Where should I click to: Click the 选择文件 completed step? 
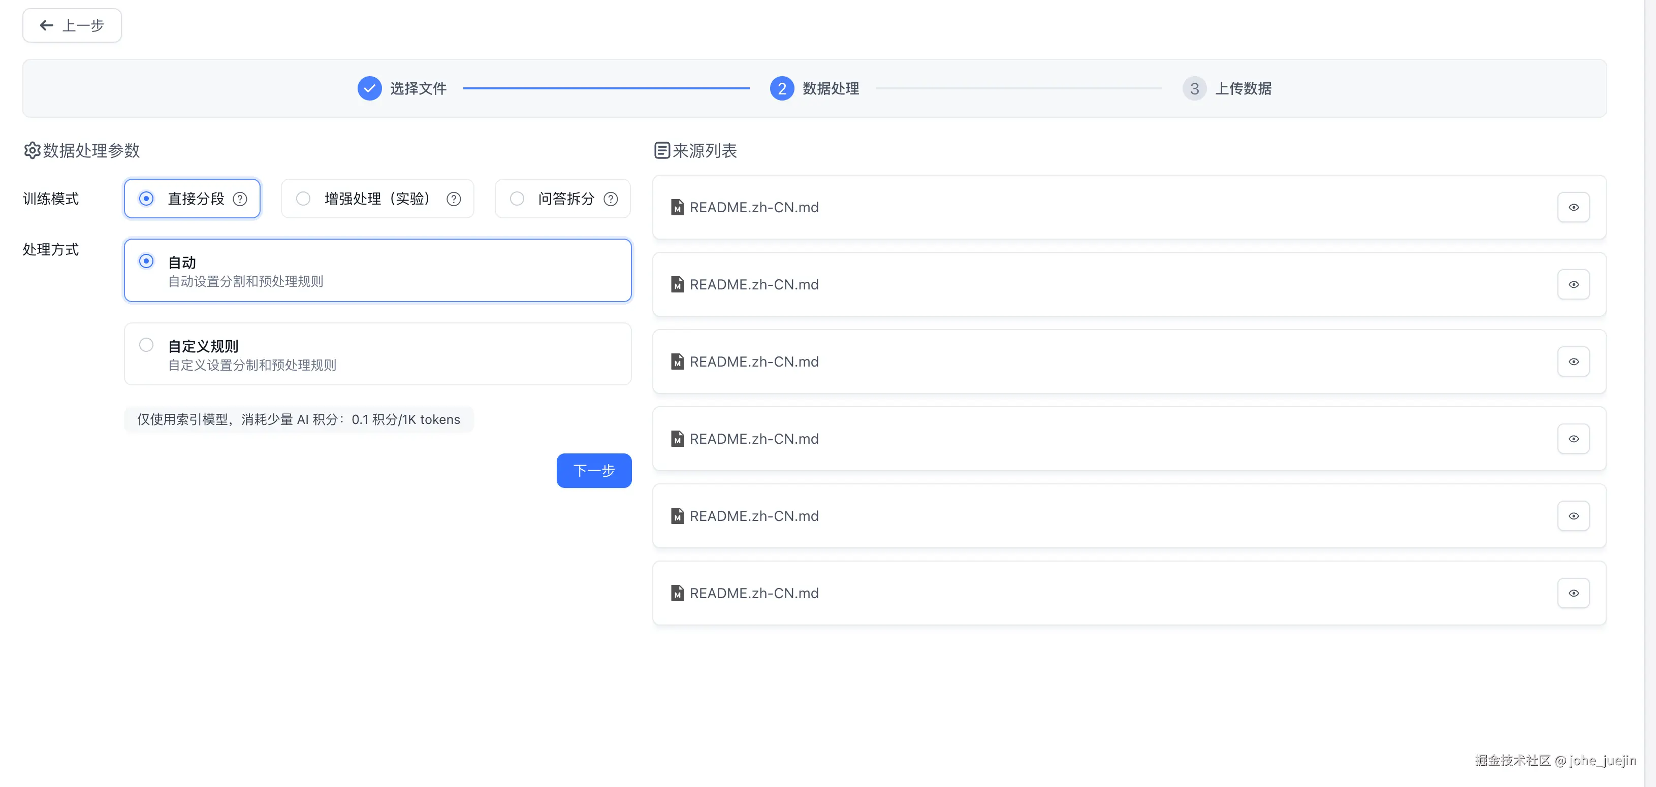click(x=370, y=89)
